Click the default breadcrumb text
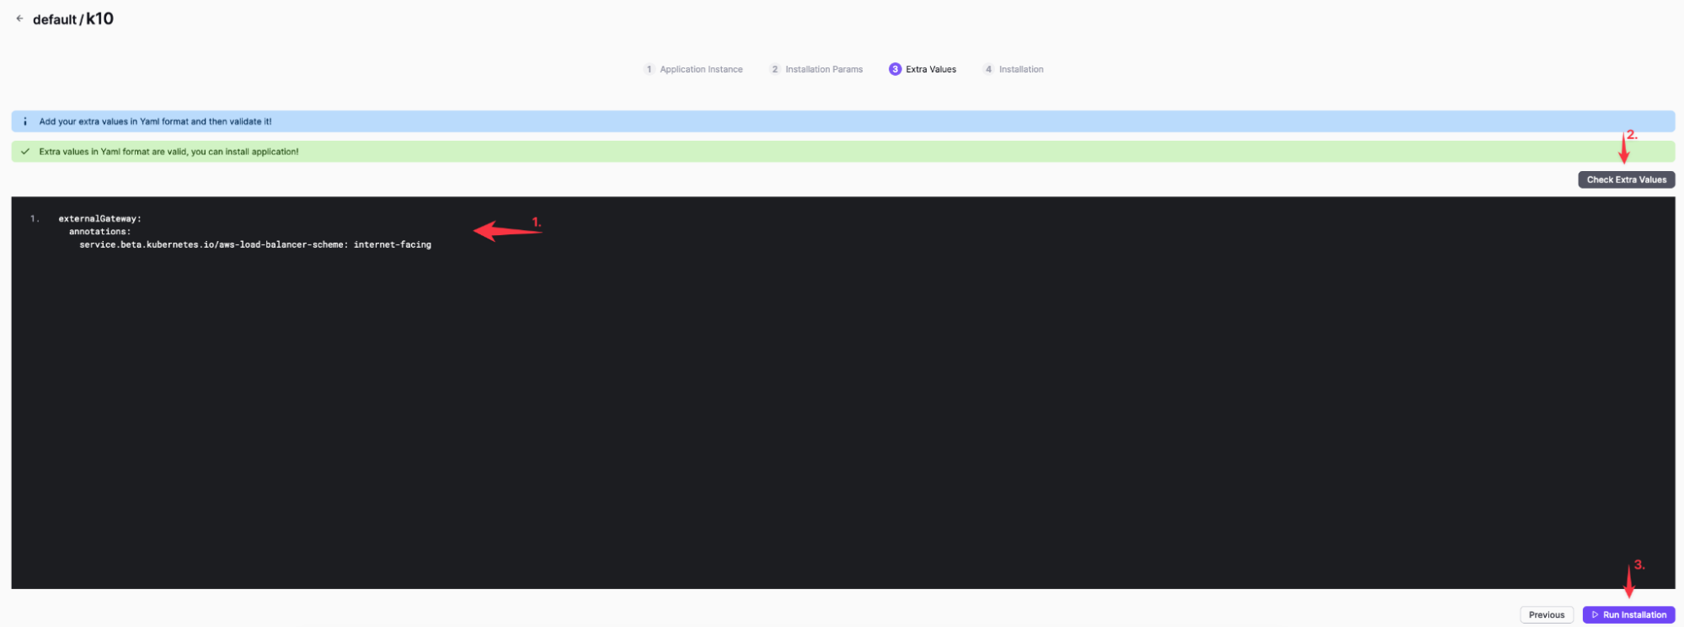 point(55,19)
